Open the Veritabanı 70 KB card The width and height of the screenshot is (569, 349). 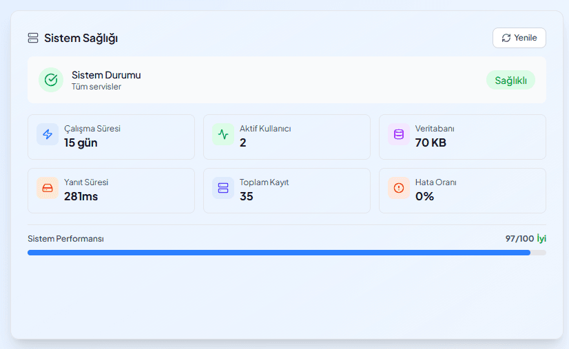(x=462, y=136)
